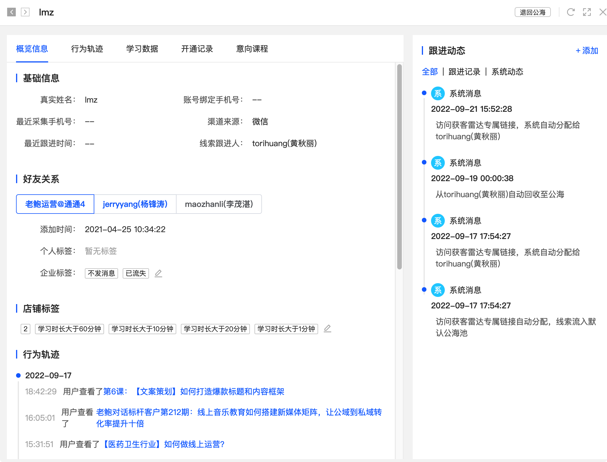Screen dimensions: 607x462
Task: Switch to the 开通记录 tab
Action: click(197, 49)
